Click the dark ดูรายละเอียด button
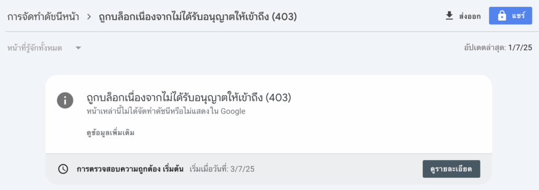 451,169
